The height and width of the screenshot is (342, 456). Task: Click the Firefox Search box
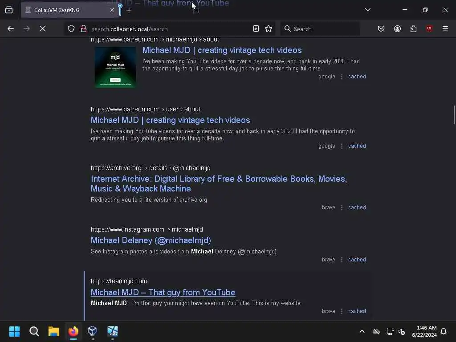(x=320, y=29)
